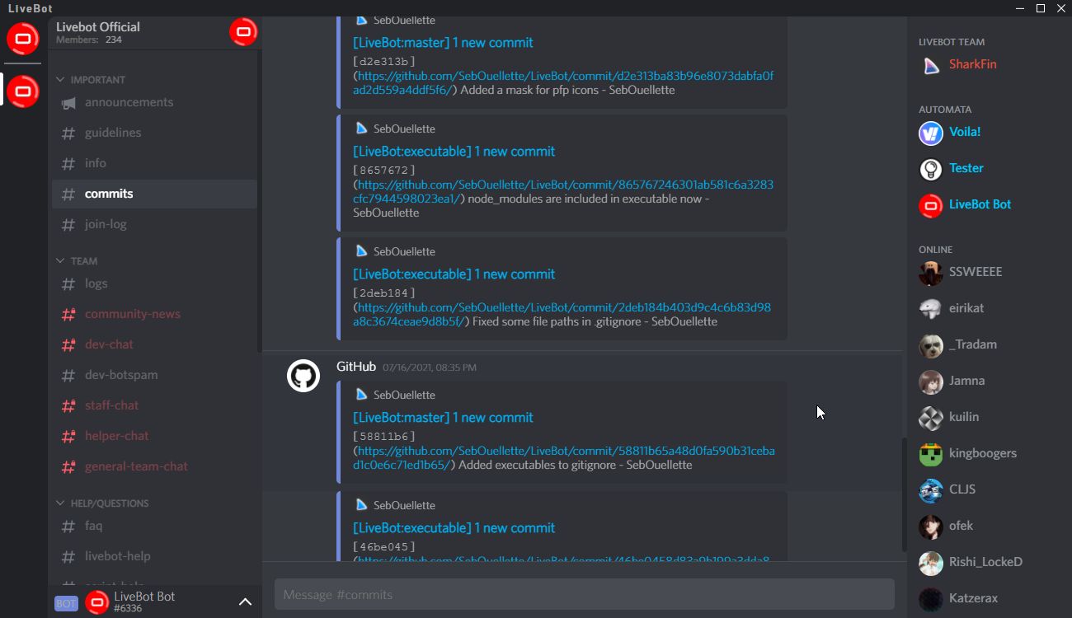Screen dimensions: 1072x618
Task: Click the hashtag icon next to commits channel
Action: [x=69, y=194]
